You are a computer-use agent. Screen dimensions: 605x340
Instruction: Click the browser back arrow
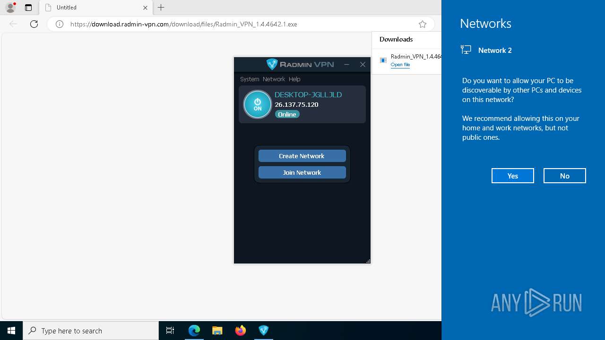(13, 24)
